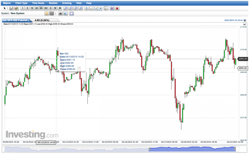Switch to candlestick chart type
Viewport: 249px width, 155px height.
click(x=16, y=8)
